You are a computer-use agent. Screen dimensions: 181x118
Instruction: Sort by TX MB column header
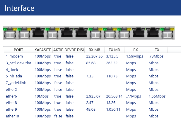114,50
